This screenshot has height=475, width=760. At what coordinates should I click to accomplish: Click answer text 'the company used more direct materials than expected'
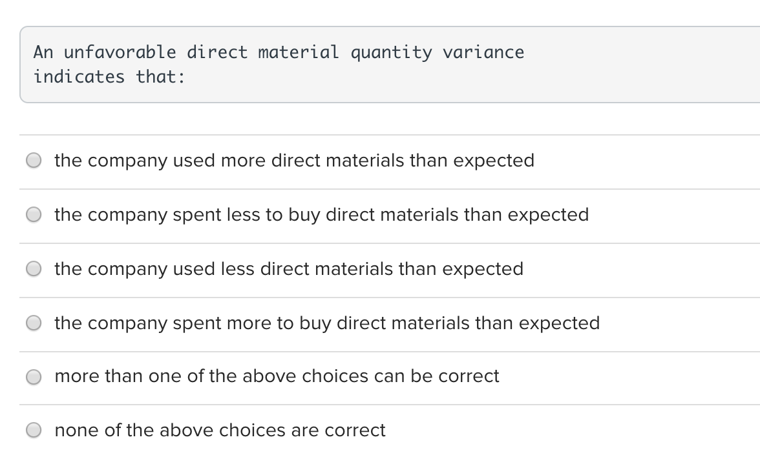tap(294, 161)
